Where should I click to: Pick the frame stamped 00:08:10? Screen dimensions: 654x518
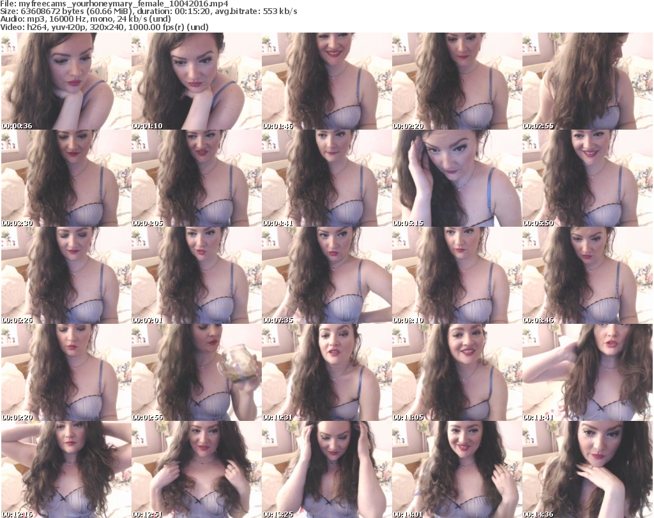point(457,275)
